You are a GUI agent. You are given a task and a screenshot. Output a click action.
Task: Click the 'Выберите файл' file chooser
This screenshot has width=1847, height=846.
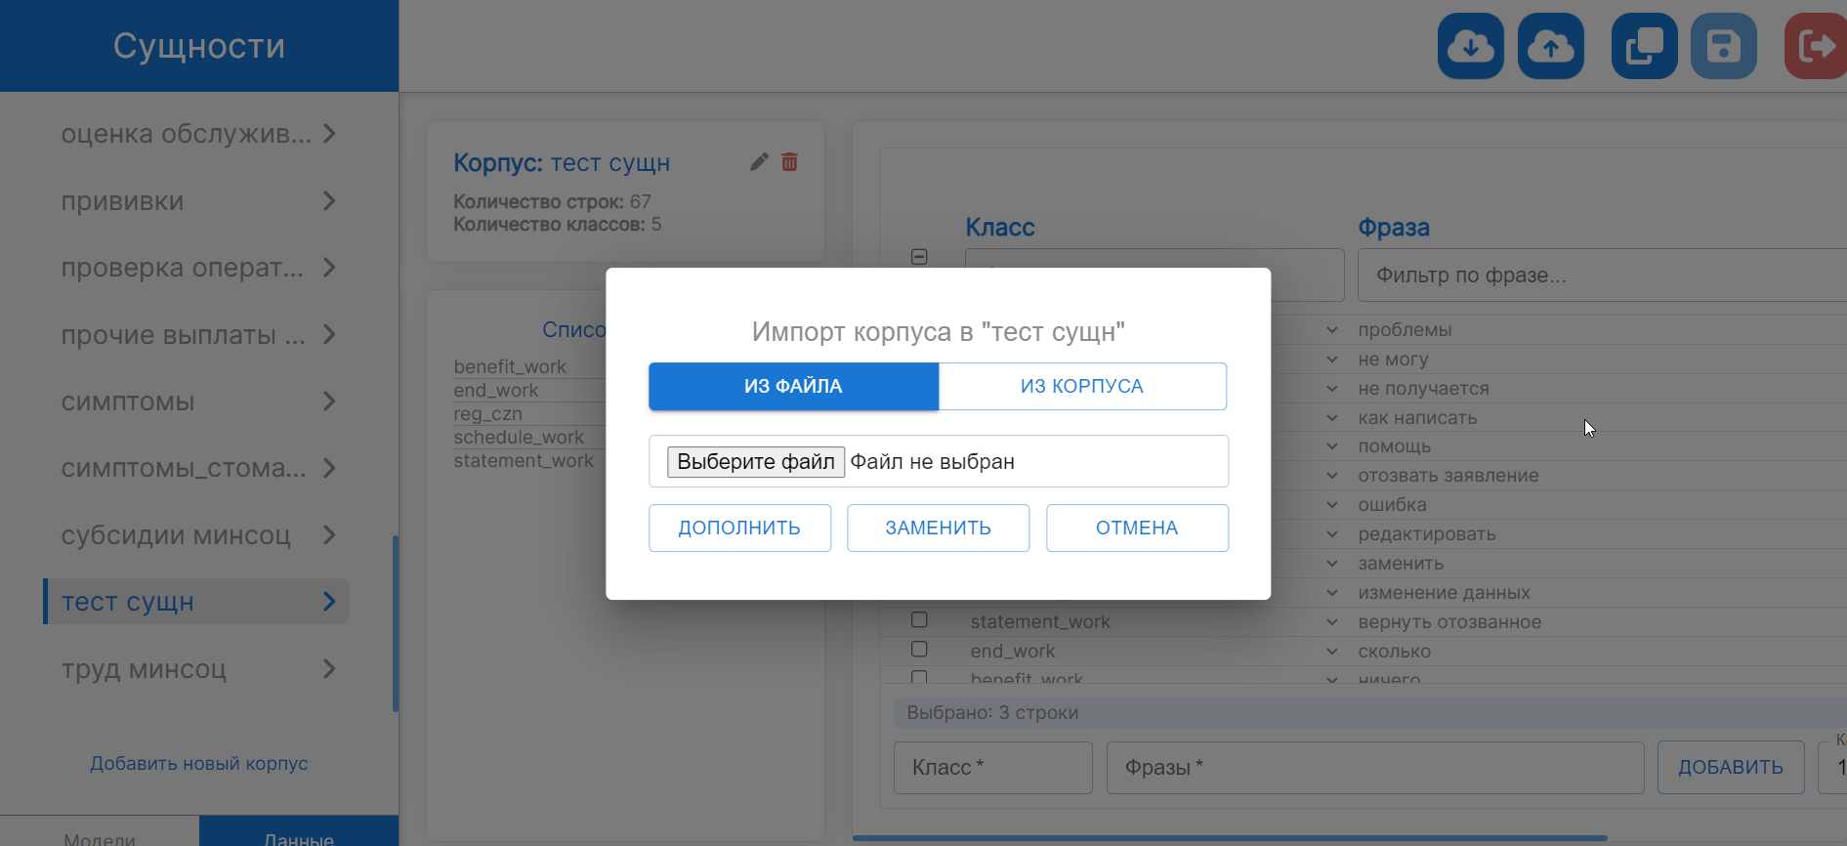755,462
